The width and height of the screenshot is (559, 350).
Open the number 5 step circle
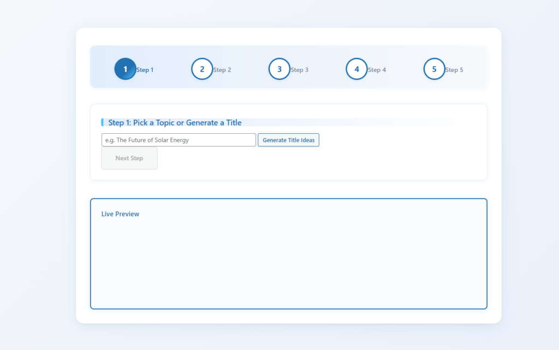[434, 69]
